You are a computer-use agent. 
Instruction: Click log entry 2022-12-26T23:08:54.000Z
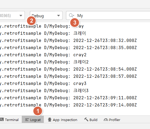(x=105, y=69)
